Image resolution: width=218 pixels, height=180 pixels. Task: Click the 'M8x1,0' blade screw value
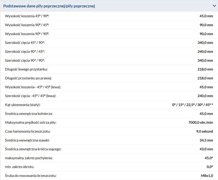point(207,176)
